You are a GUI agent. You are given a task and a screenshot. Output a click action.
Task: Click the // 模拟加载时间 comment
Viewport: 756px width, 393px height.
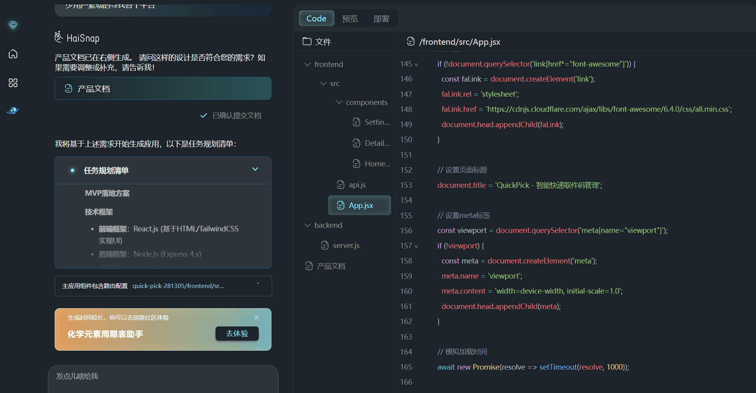[x=462, y=352]
